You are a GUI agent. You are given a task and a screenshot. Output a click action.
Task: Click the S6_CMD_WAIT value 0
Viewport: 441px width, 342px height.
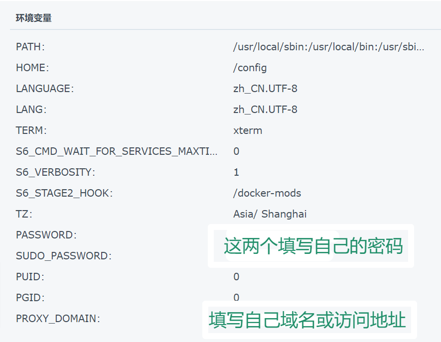click(x=236, y=151)
